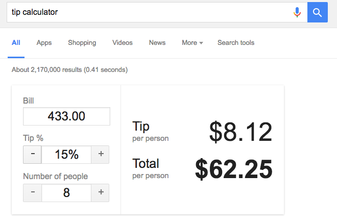This screenshot has width=337, height=223.
Task: Click the results count text
Action: [69, 69]
